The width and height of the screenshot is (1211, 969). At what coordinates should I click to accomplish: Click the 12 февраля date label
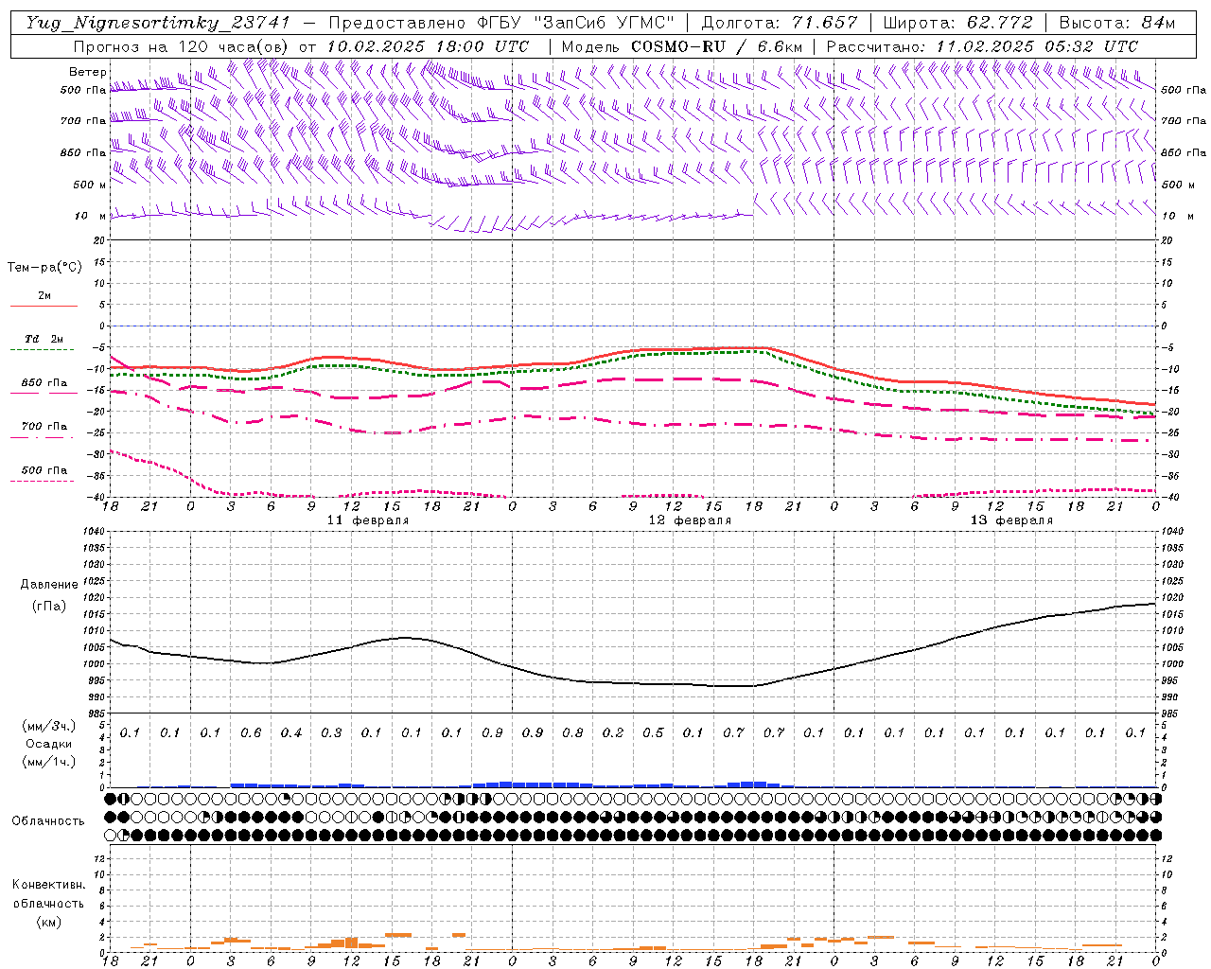click(x=690, y=520)
